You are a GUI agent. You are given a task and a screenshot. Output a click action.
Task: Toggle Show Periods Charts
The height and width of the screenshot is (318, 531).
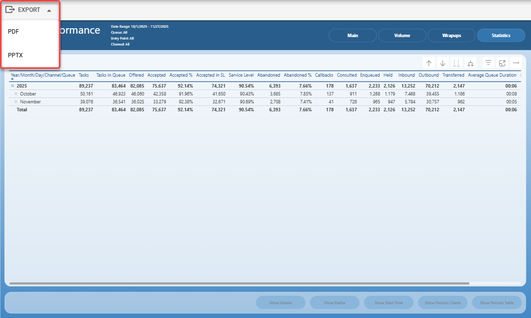443,303
